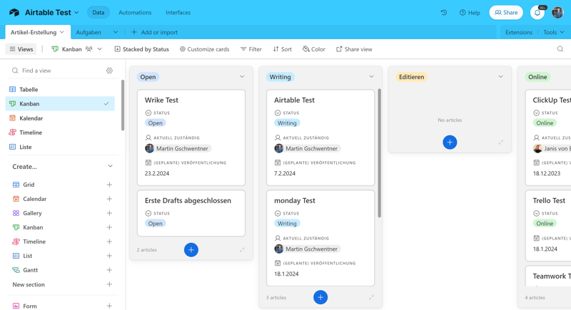This screenshot has height=310, width=571.
Task: Open the Wrike Test card
Action: pos(191,138)
